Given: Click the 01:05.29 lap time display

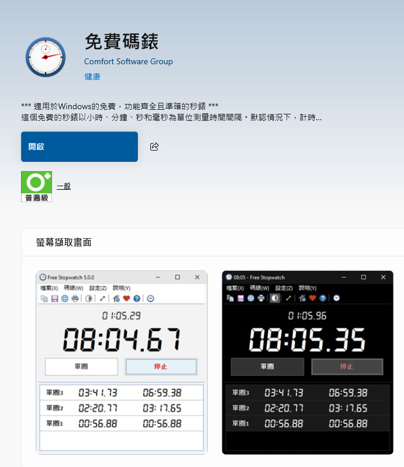Looking at the screenshot, I should click(121, 316).
